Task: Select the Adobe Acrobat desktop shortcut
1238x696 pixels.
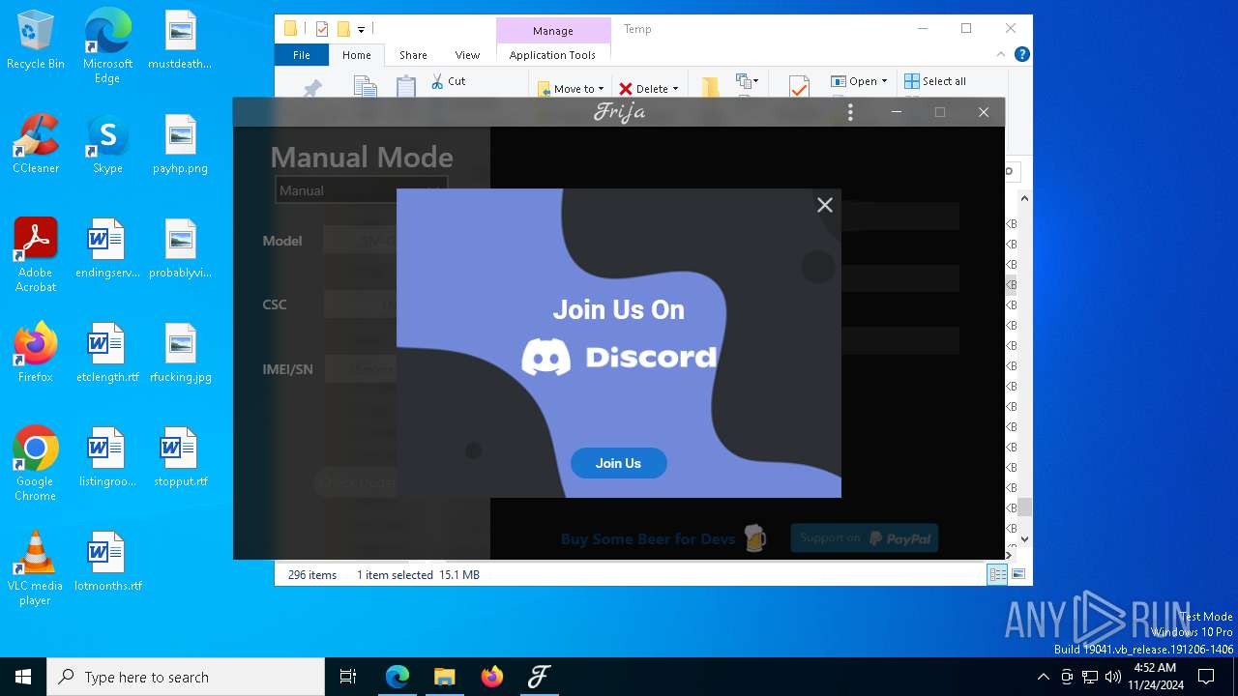Action: pos(36,255)
